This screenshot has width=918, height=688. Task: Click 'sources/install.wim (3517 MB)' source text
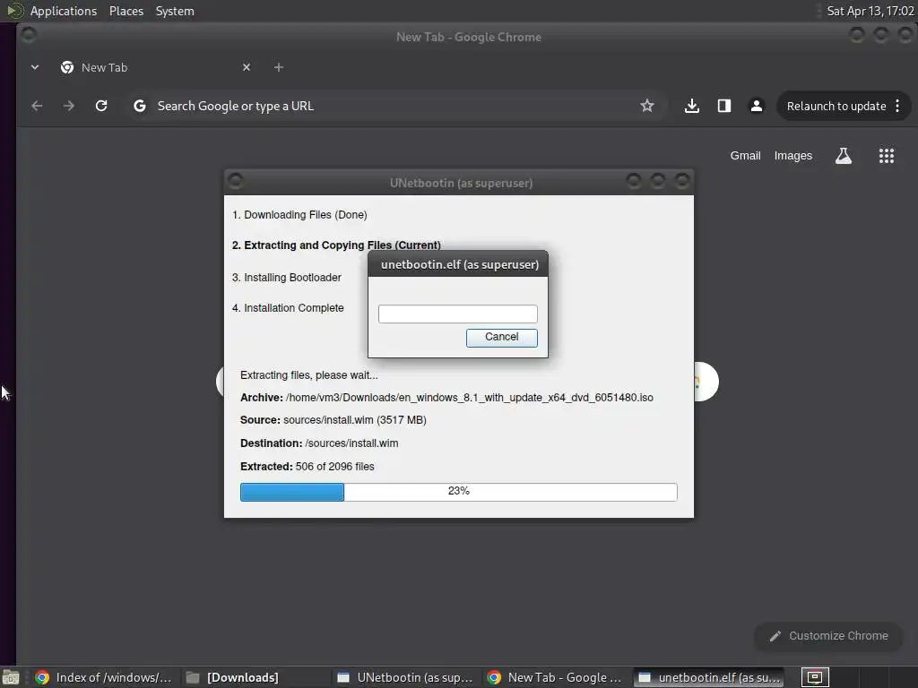click(x=355, y=420)
